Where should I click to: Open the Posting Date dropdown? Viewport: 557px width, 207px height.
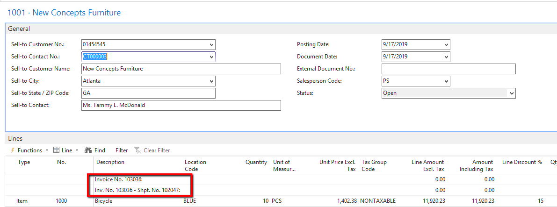[x=446, y=45]
